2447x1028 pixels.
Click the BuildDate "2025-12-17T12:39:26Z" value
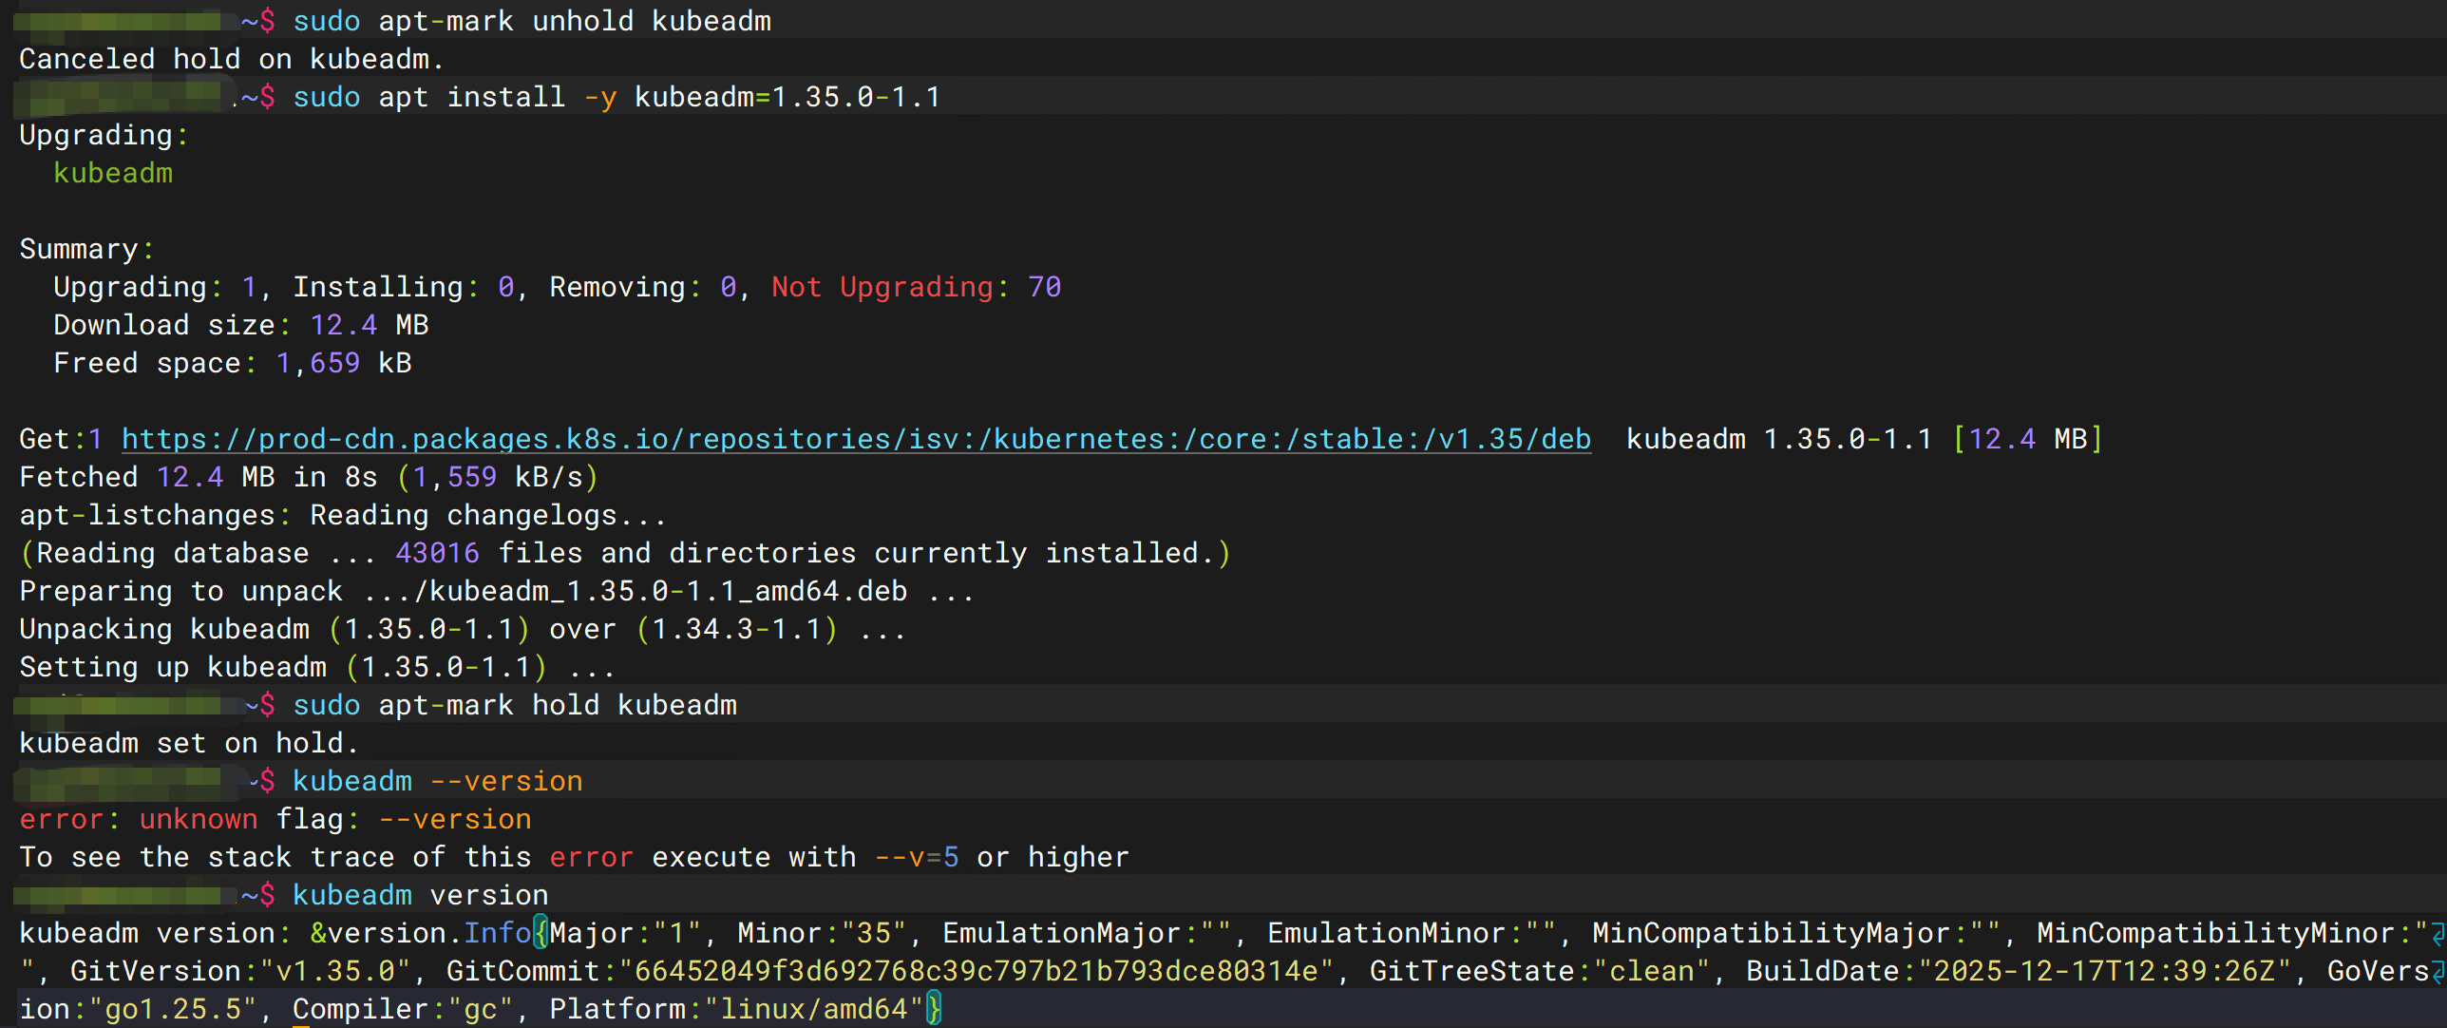point(2106,971)
